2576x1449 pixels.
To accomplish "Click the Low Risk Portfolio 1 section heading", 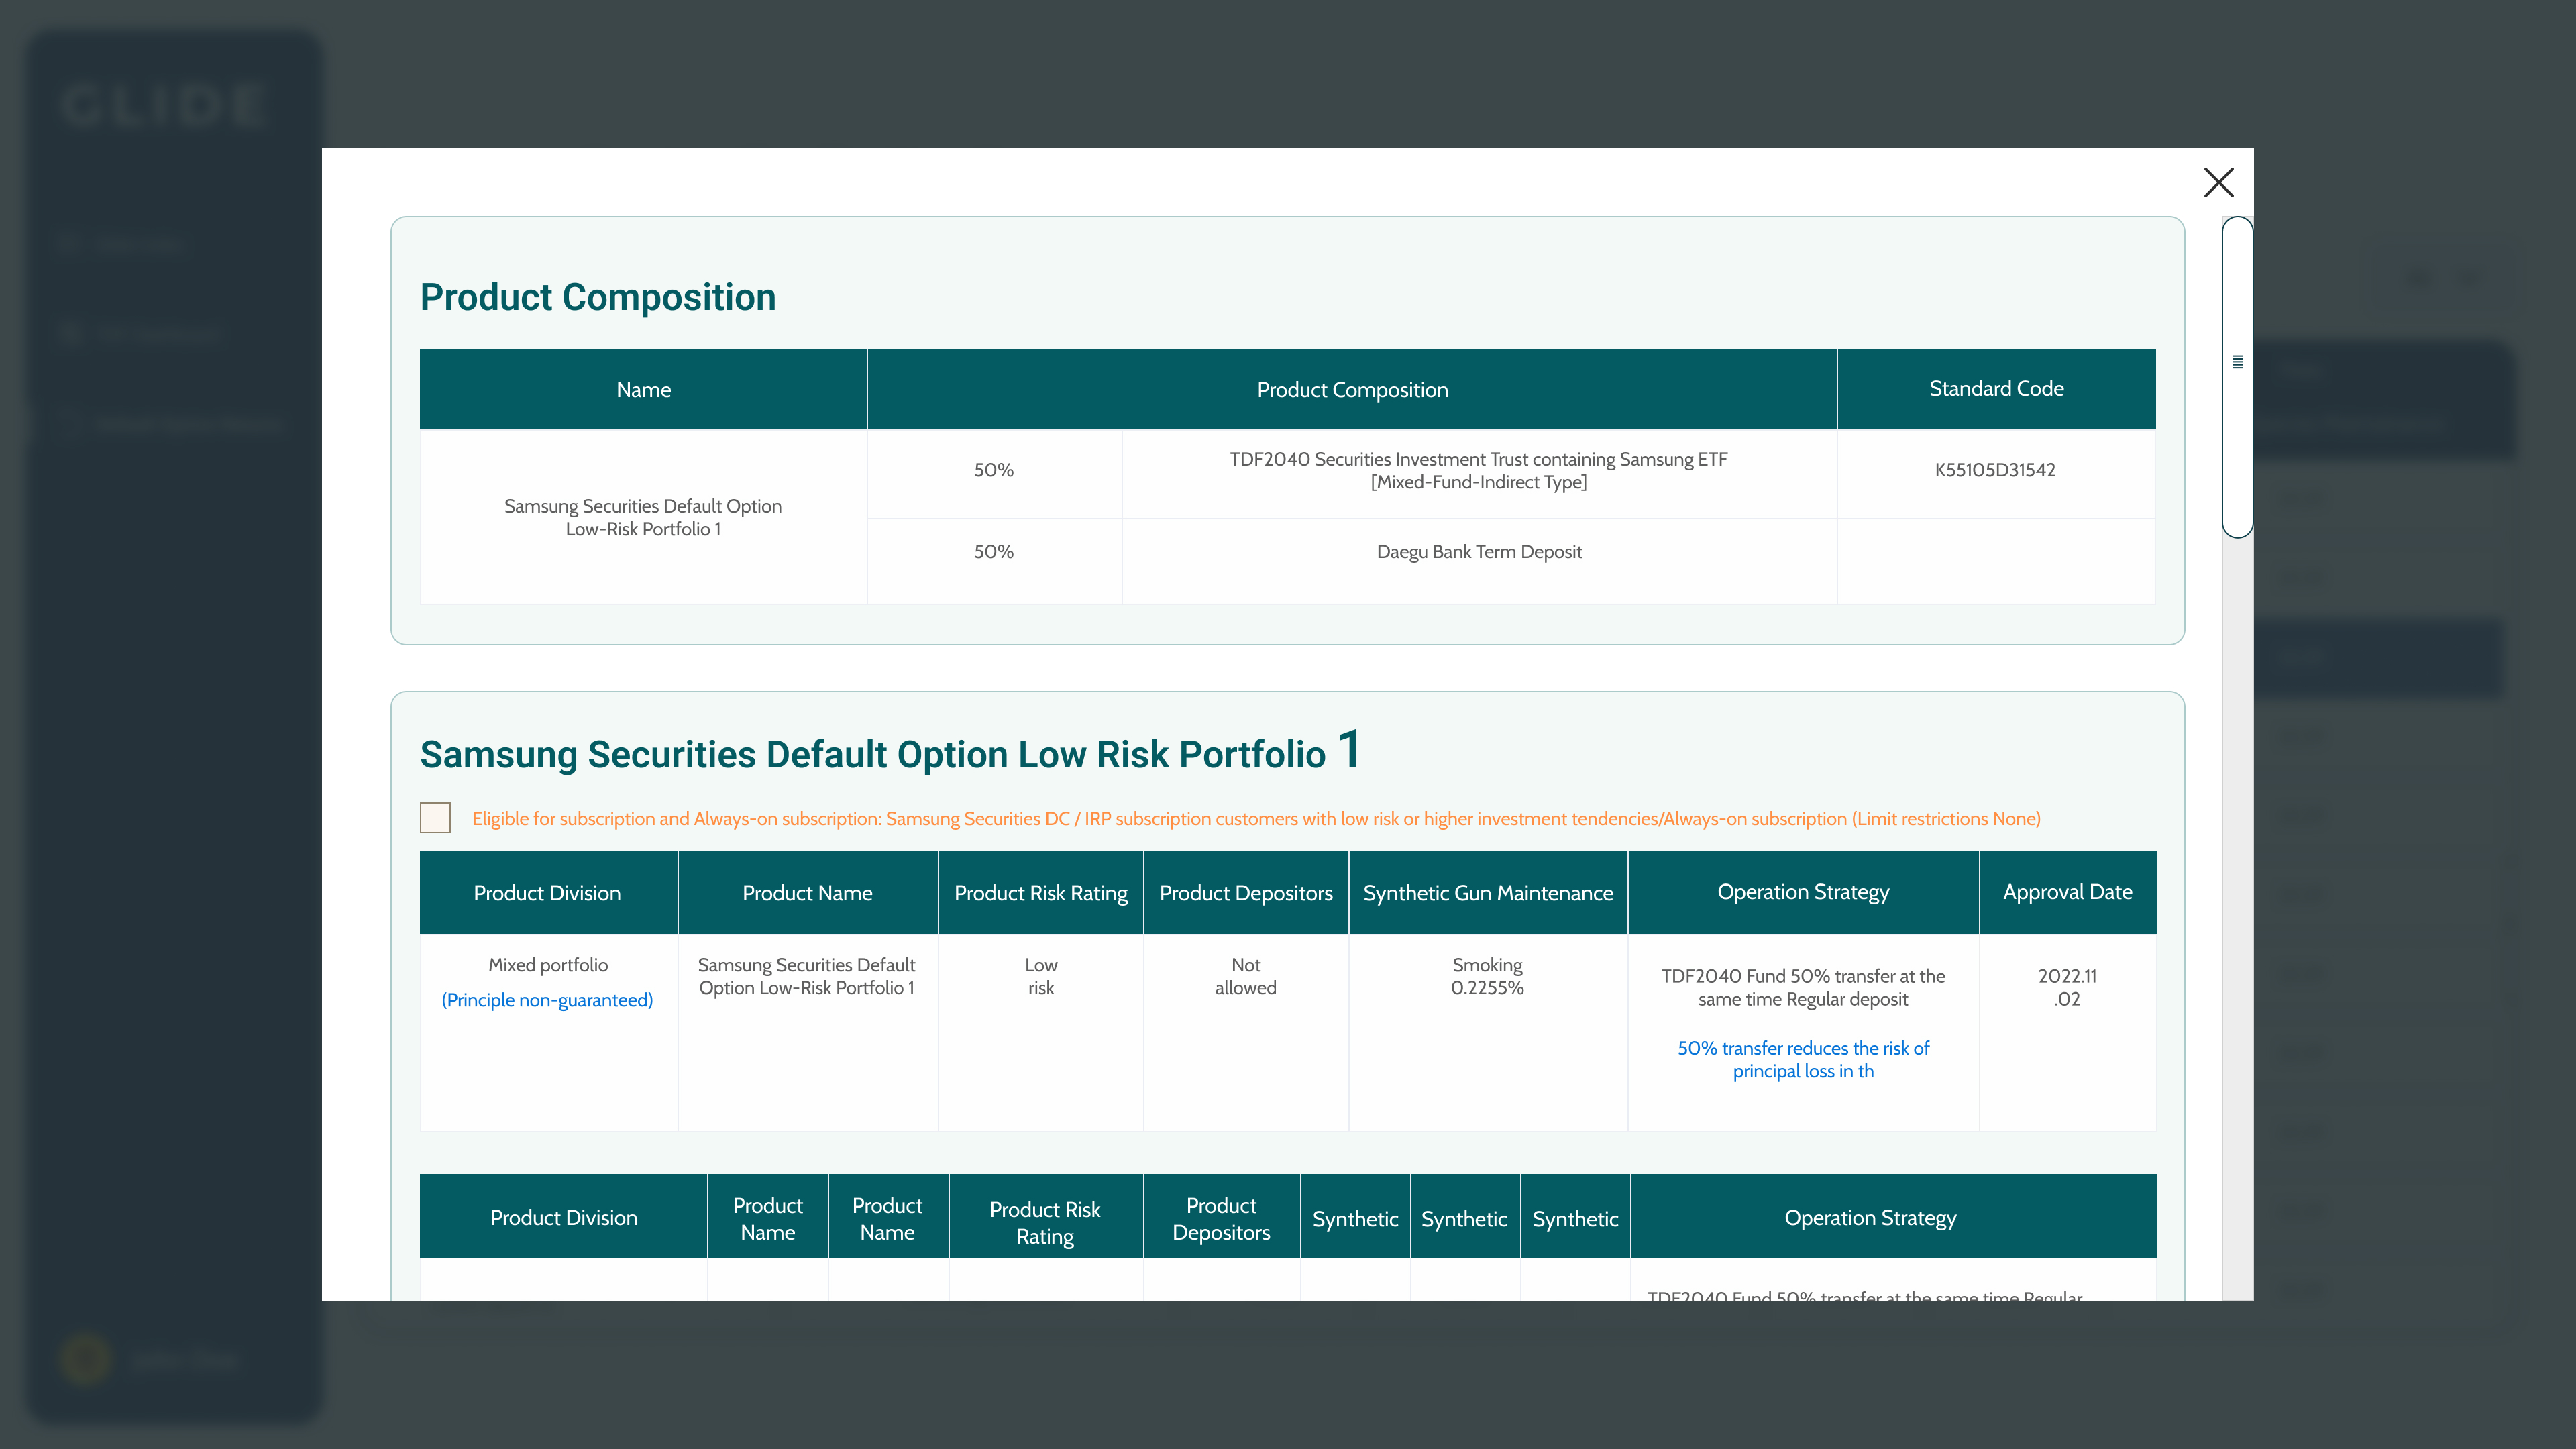I will pos(890,752).
